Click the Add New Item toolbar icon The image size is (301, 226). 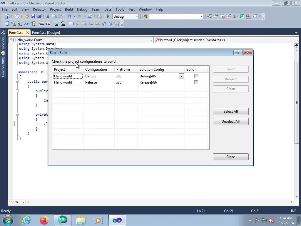(x=17, y=16)
